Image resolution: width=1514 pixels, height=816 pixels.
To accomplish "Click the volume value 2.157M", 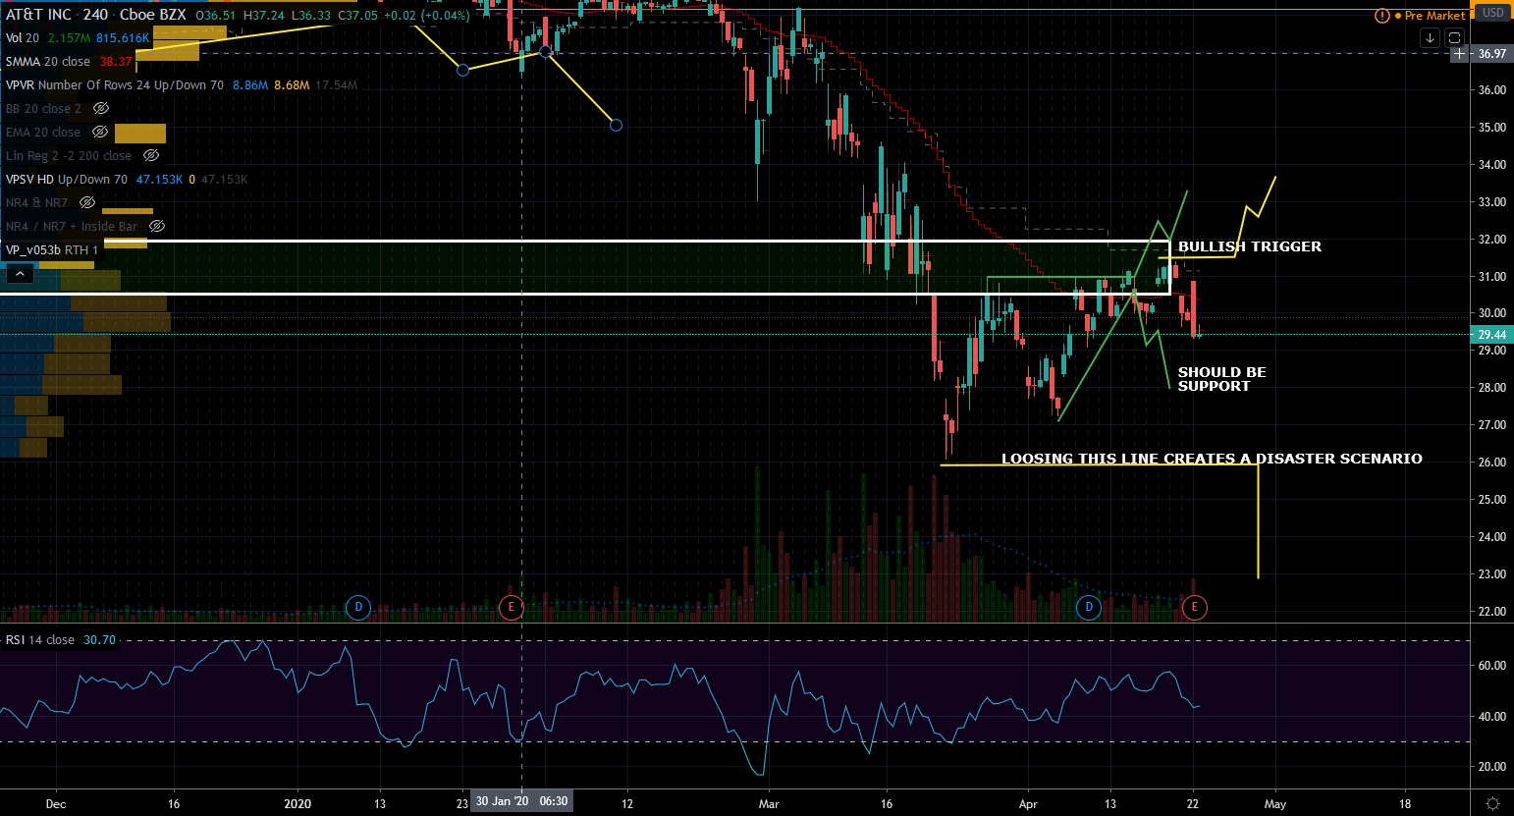I will click(70, 38).
